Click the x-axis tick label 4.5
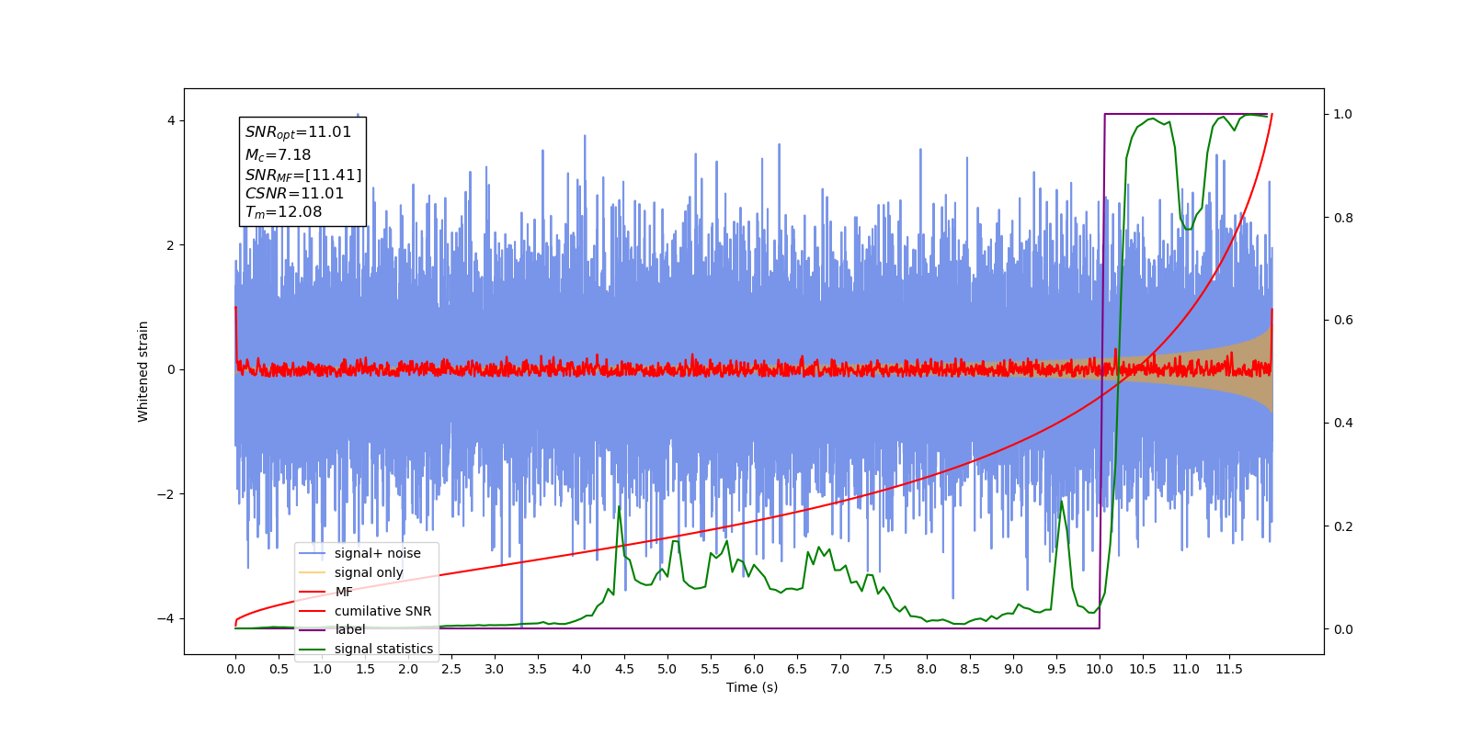1471x735 pixels. (624, 669)
